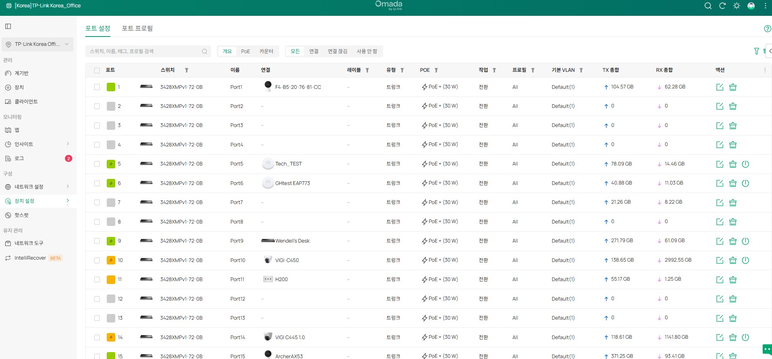
Task: Expand 장치 설정 sidebar submenu
Action: (68, 201)
